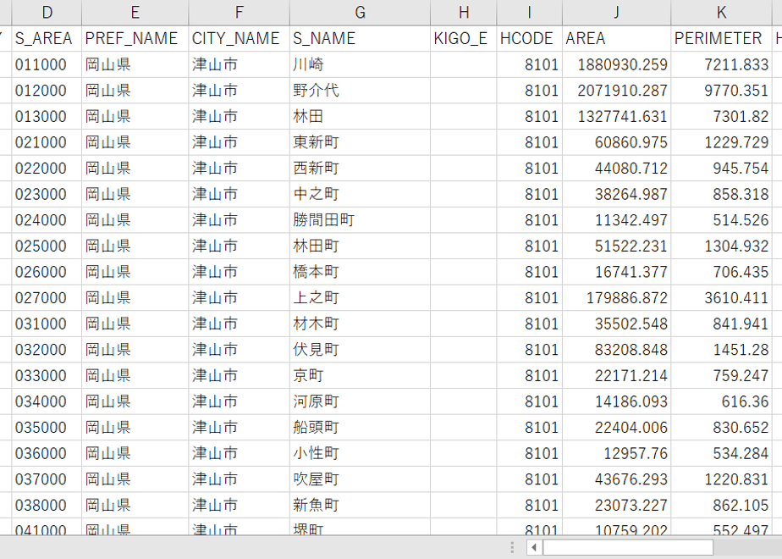Click the sheet tab splitter dots handle

click(512, 547)
